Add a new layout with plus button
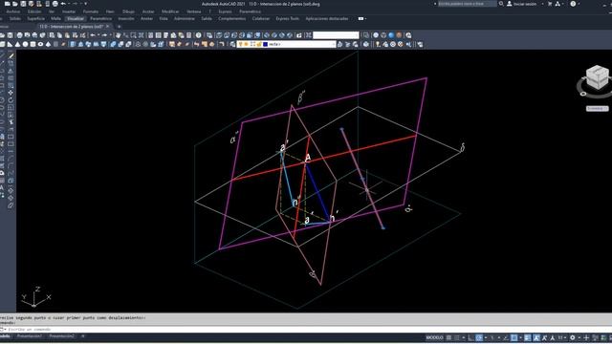The image size is (612, 344). point(83,336)
